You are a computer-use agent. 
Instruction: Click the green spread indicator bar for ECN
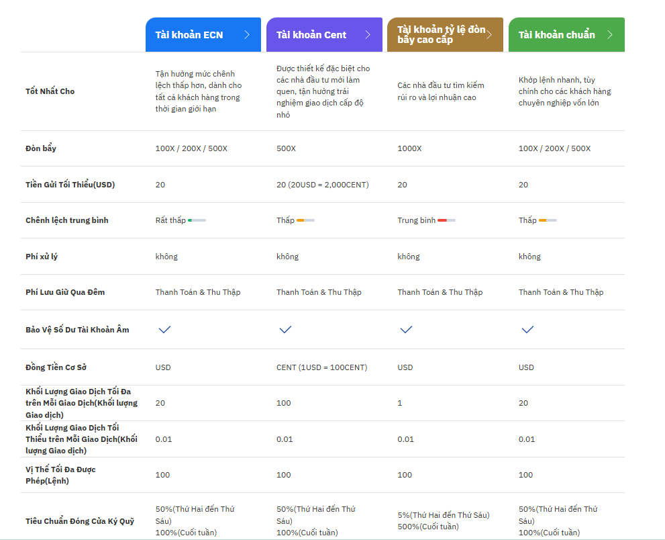click(197, 220)
